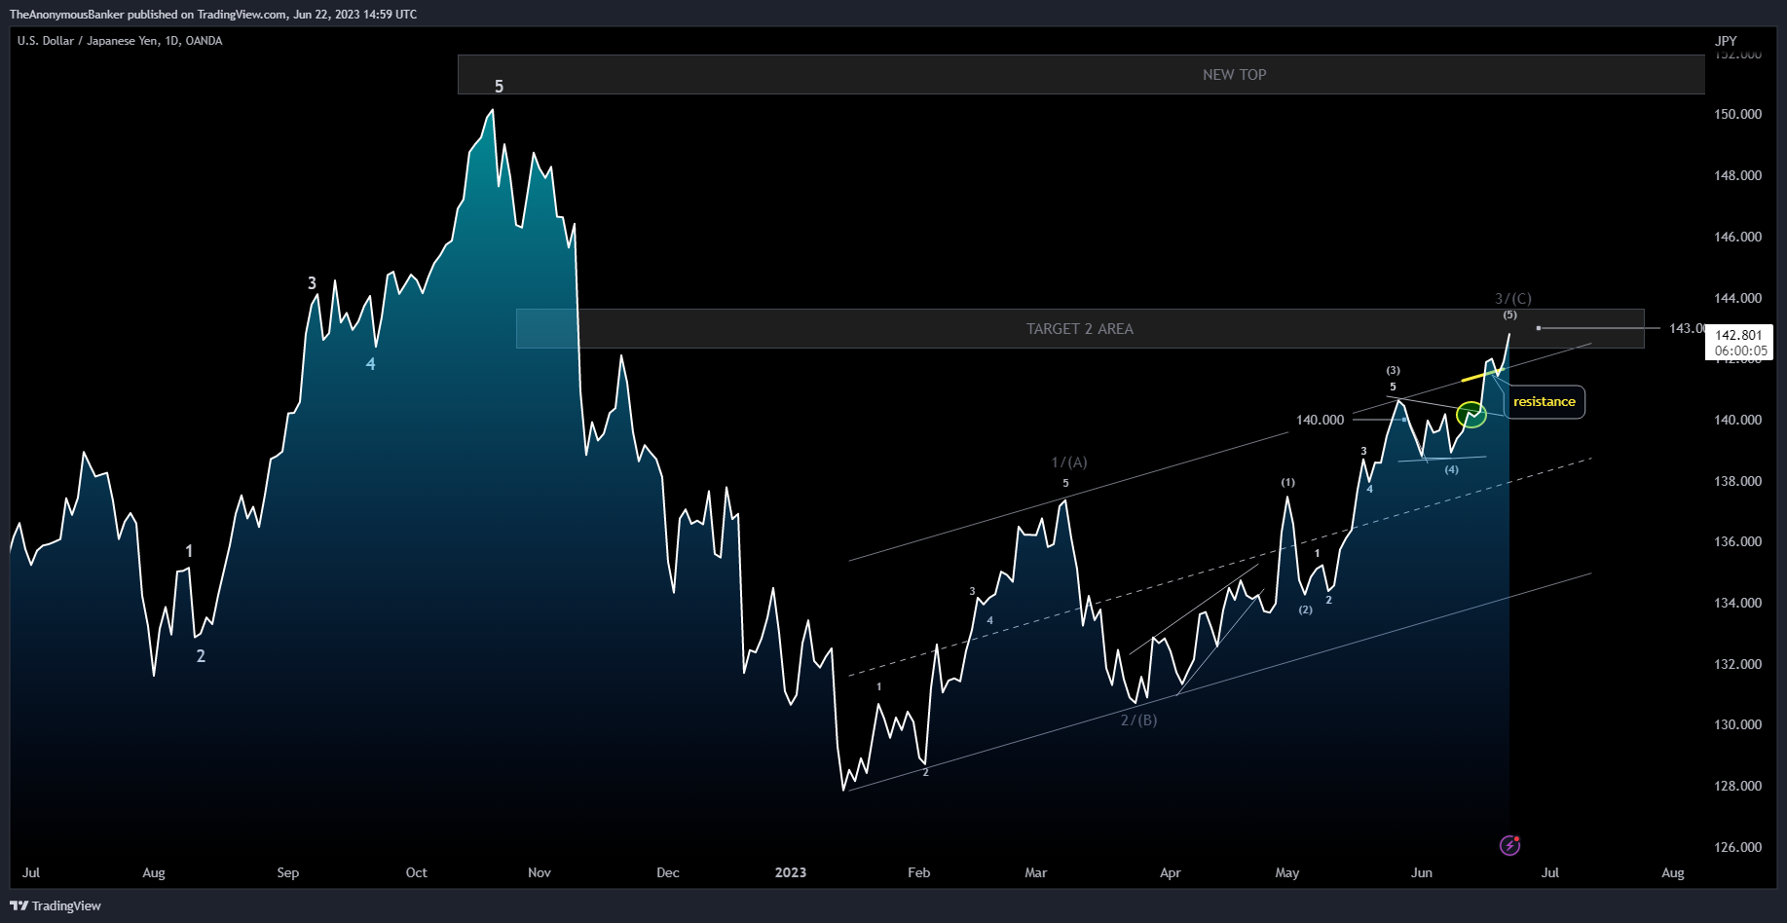Click 'Oct' on the time axis
Screen dimensions: 1787x923
[x=416, y=873]
